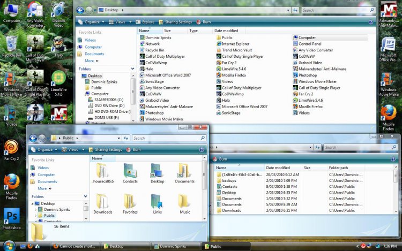Sort by Date modified column in Desktop window
The width and height of the screenshot is (402, 251).
tap(228, 31)
